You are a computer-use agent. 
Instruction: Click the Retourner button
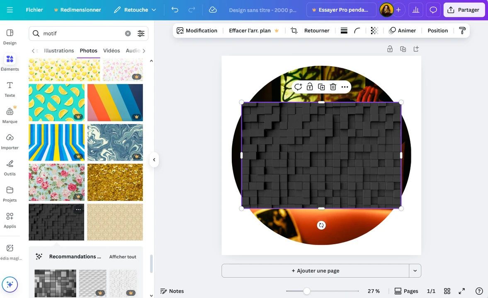[316, 31]
